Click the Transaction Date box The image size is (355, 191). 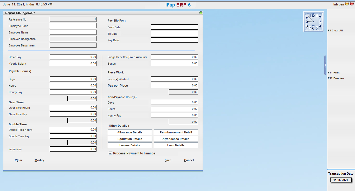pyautogui.click(x=341, y=180)
